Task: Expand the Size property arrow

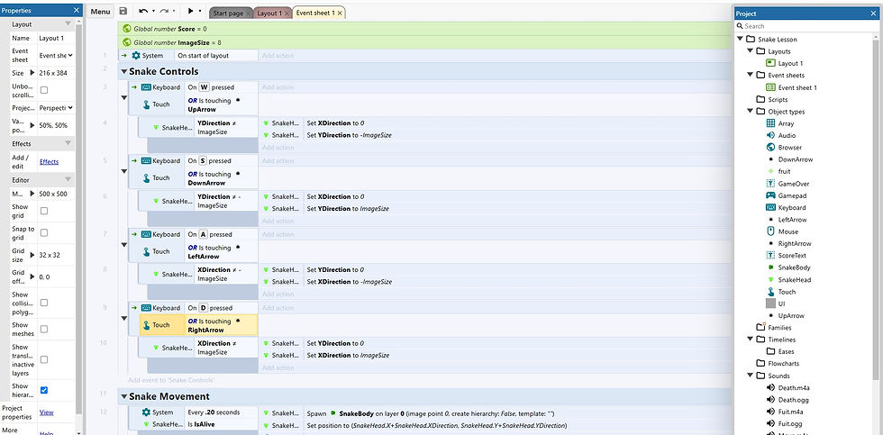Action: (x=32, y=73)
